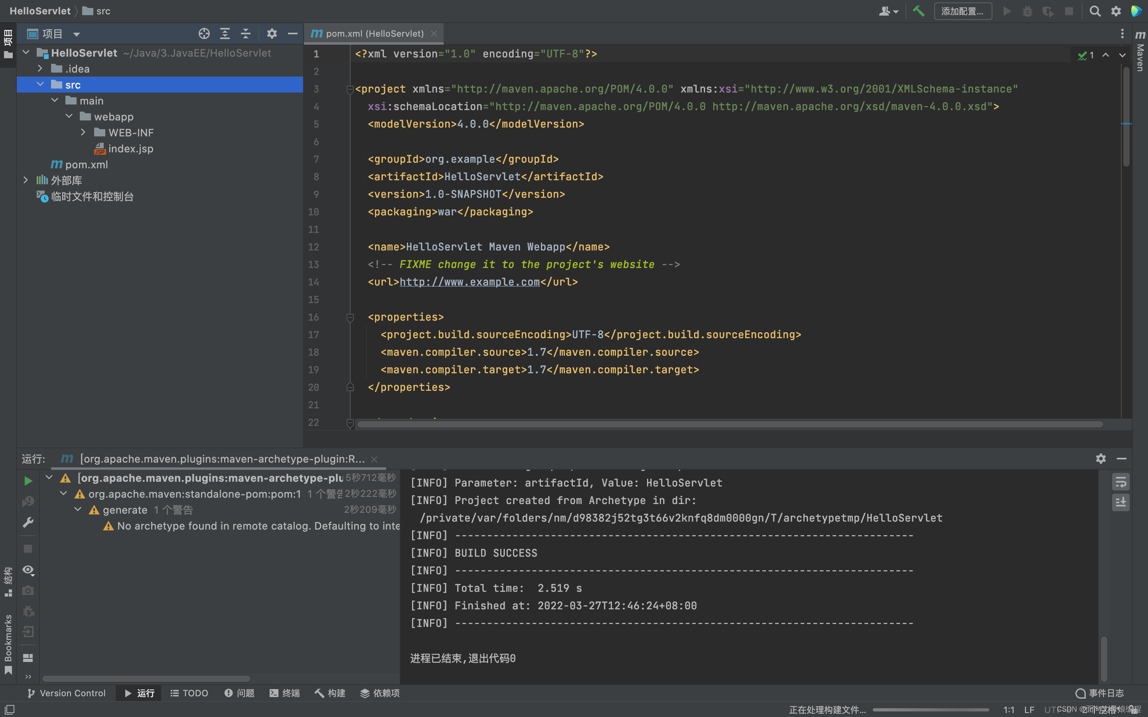Open project panel options gear
Viewport: 1148px width, 717px height.
coord(272,33)
